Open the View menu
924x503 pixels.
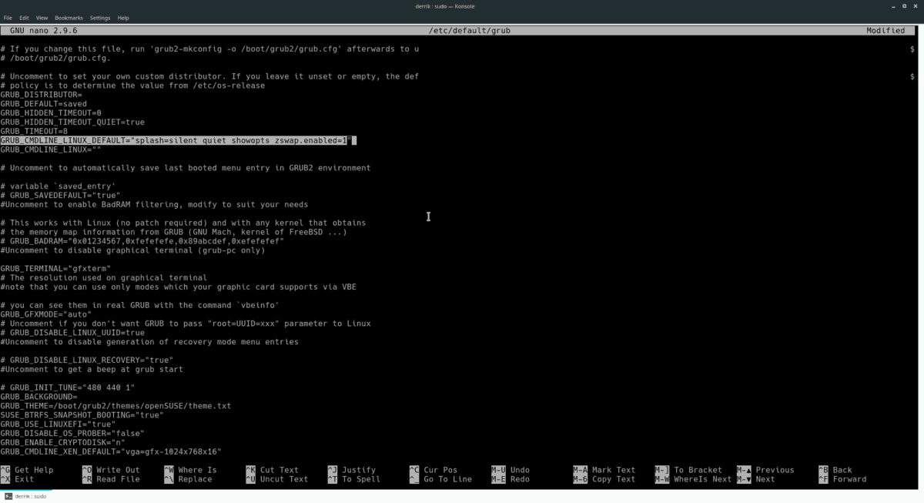(x=42, y=18)
